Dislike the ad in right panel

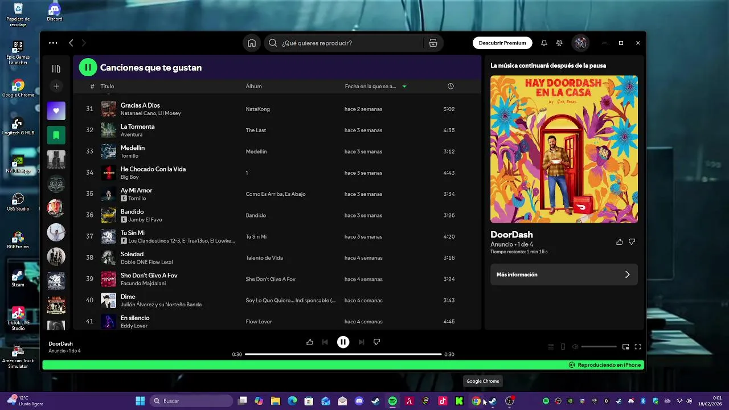point(632,241)
